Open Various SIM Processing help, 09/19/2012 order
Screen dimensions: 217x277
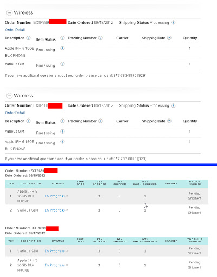[x=62, y=64]
